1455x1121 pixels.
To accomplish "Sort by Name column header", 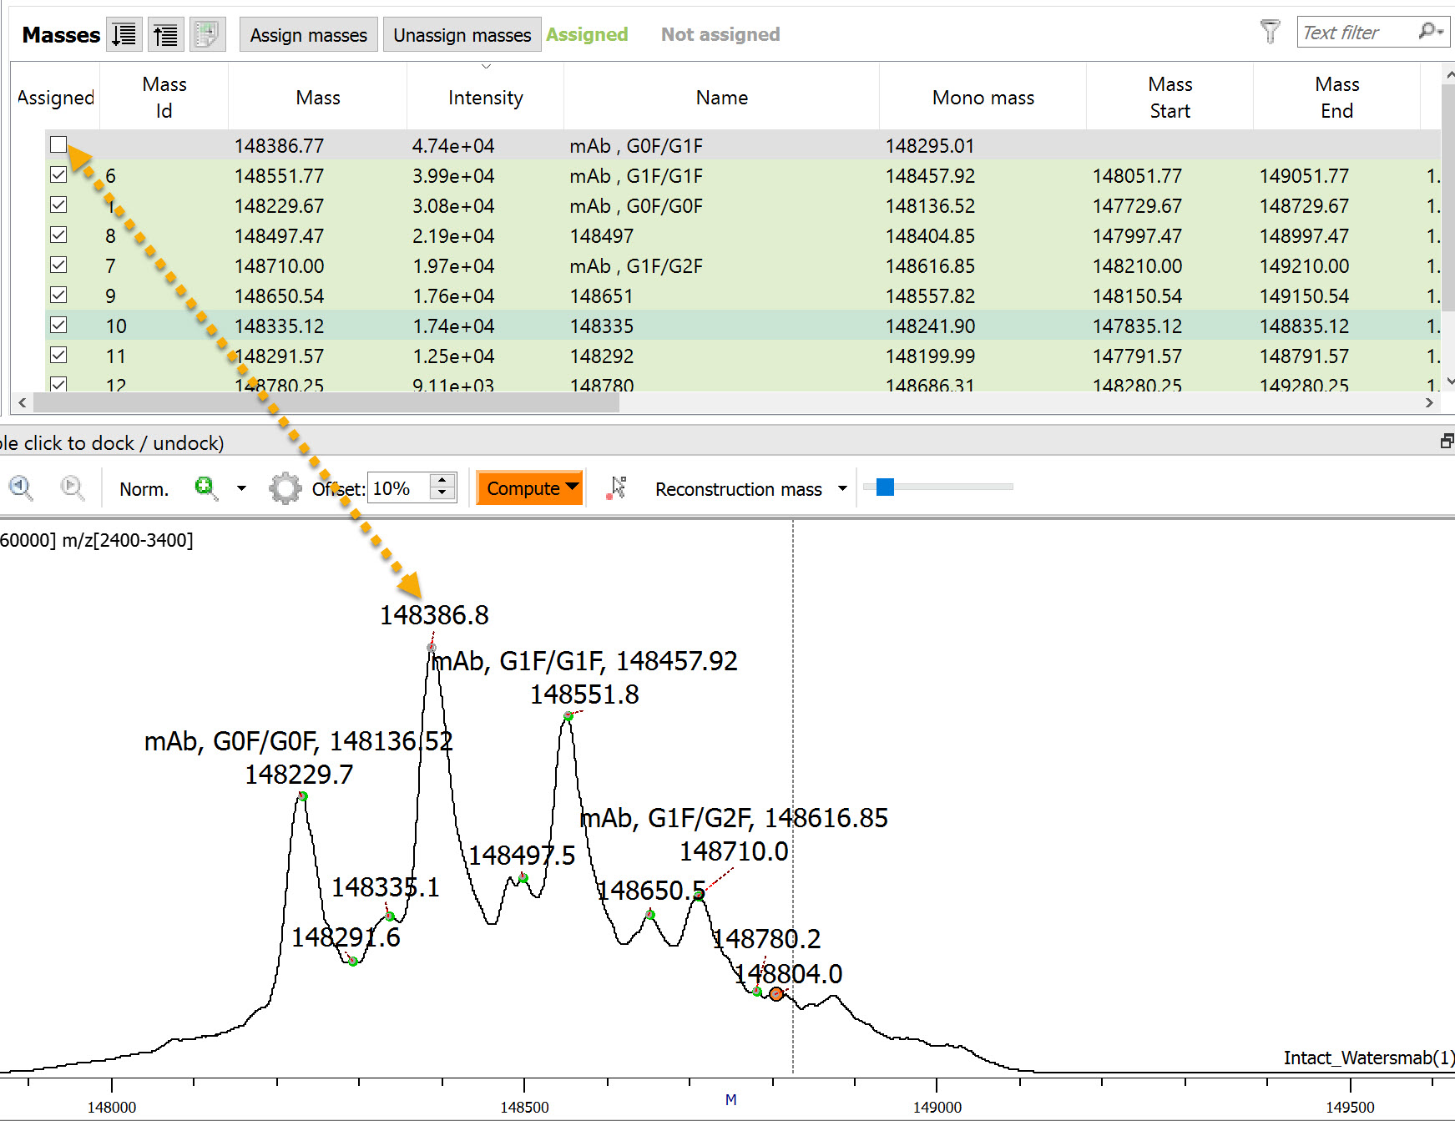I will point(722,98).
